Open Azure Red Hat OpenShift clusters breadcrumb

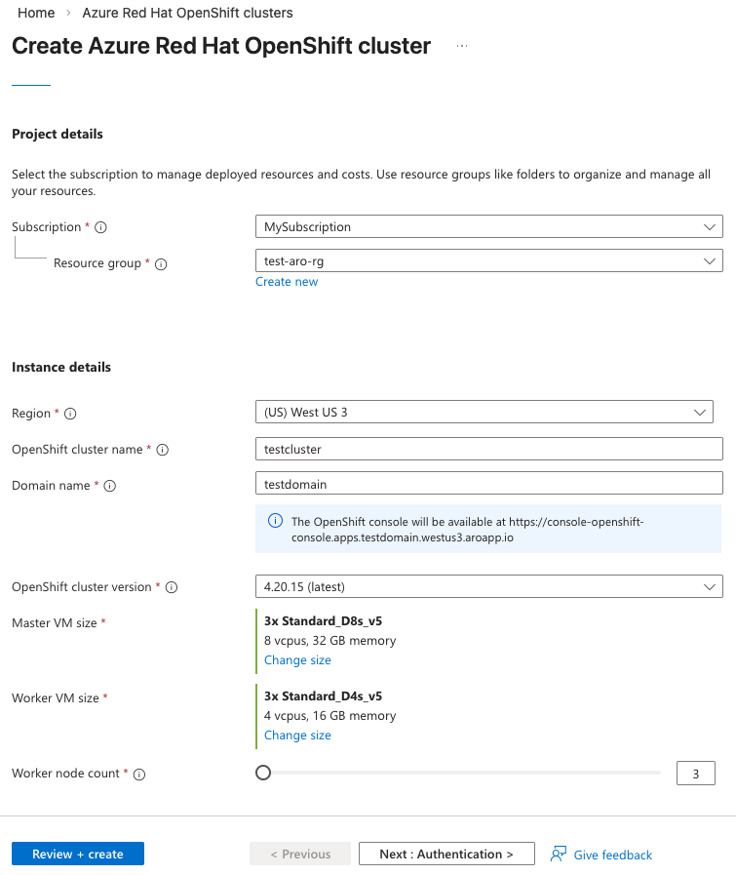tap(187, 13)
